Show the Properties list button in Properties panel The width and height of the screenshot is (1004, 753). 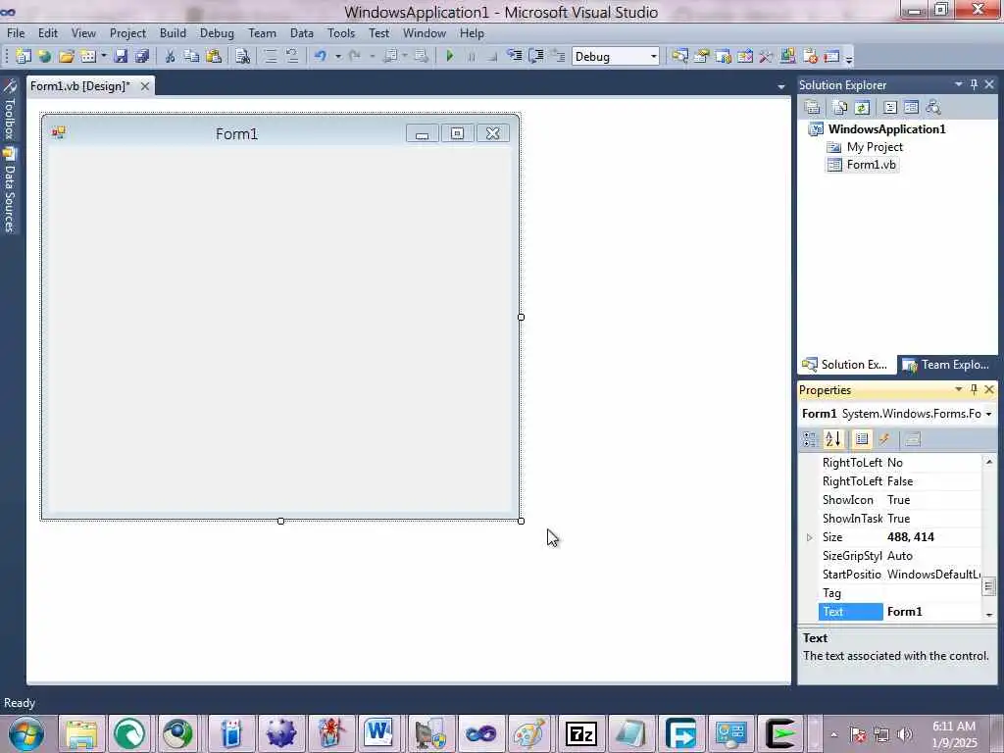[862, 439]
